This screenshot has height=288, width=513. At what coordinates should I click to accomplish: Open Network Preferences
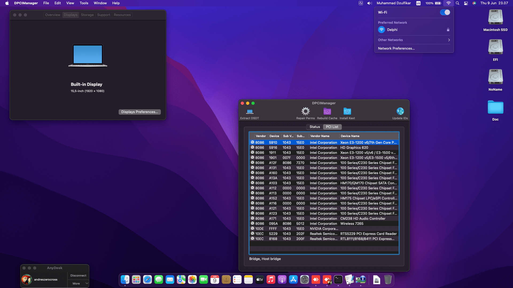tap(396, 48)
